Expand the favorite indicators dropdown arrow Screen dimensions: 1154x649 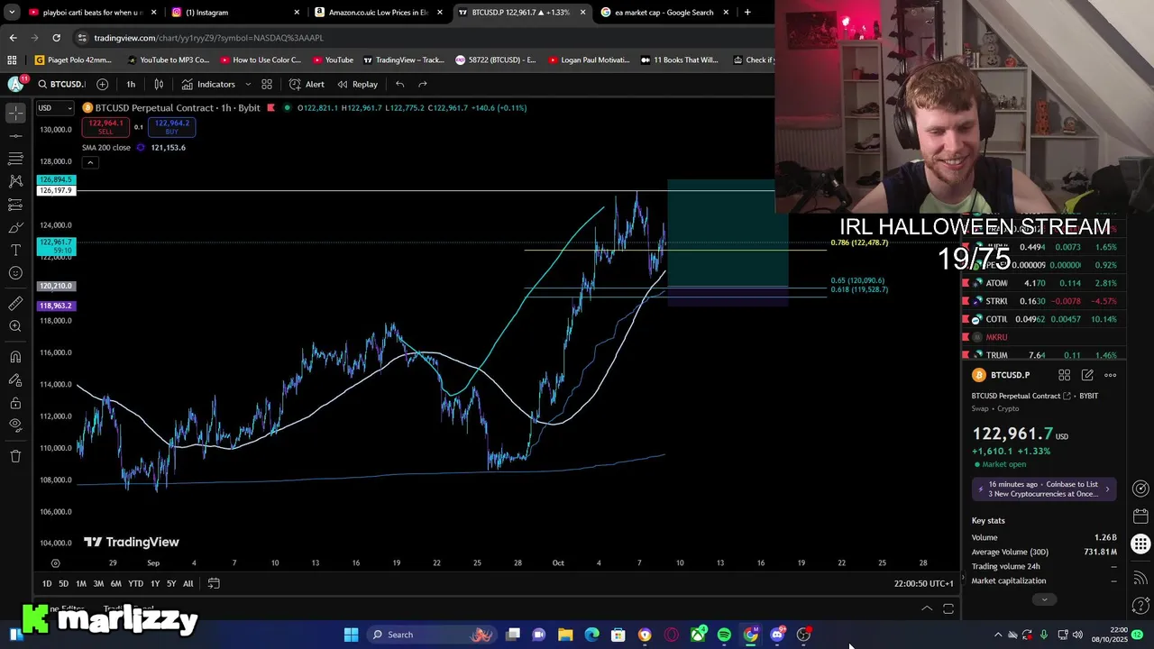[248, 84]
